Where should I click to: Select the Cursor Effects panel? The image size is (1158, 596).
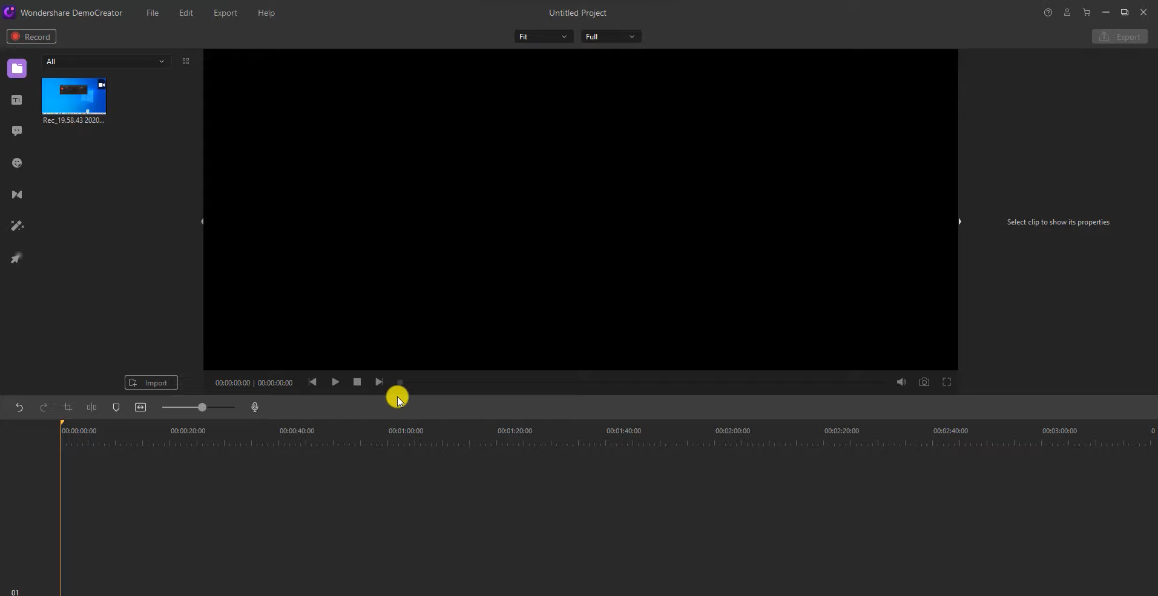coord(16,258)
